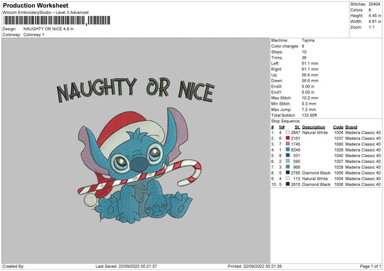Viewport: 384px width, 271px height.
Task: Select the 'Right:' label
Action: pos(276,69)
